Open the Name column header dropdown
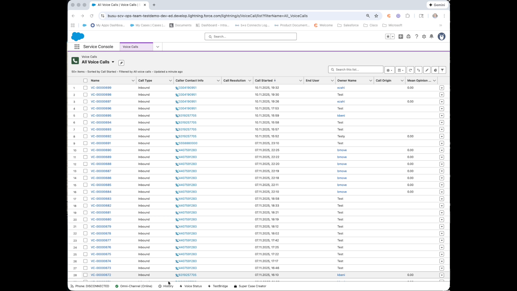Screen dimensions: 517x291 pyautogui.click(x=133, y=80)
